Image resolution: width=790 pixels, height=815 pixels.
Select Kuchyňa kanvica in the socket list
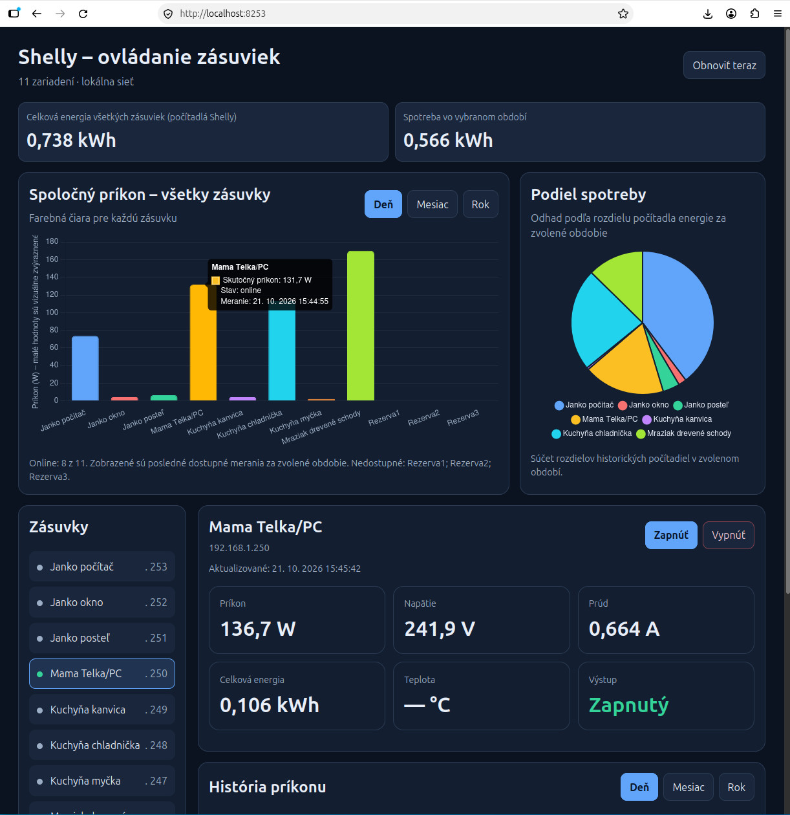(x=102, y=710)
